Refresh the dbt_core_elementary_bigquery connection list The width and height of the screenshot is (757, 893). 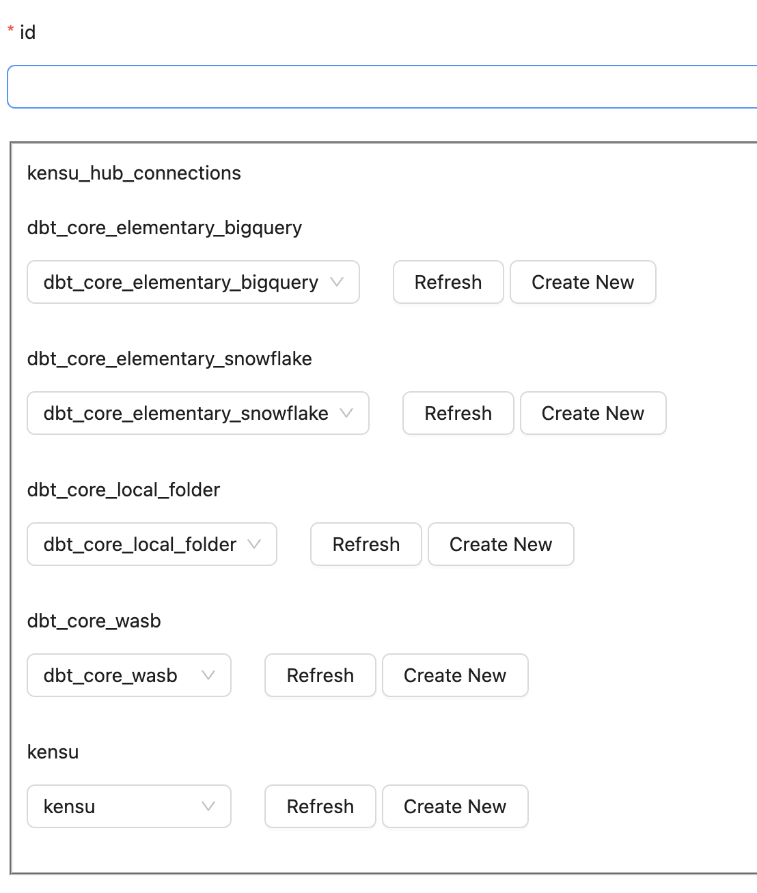pos(448,282)
